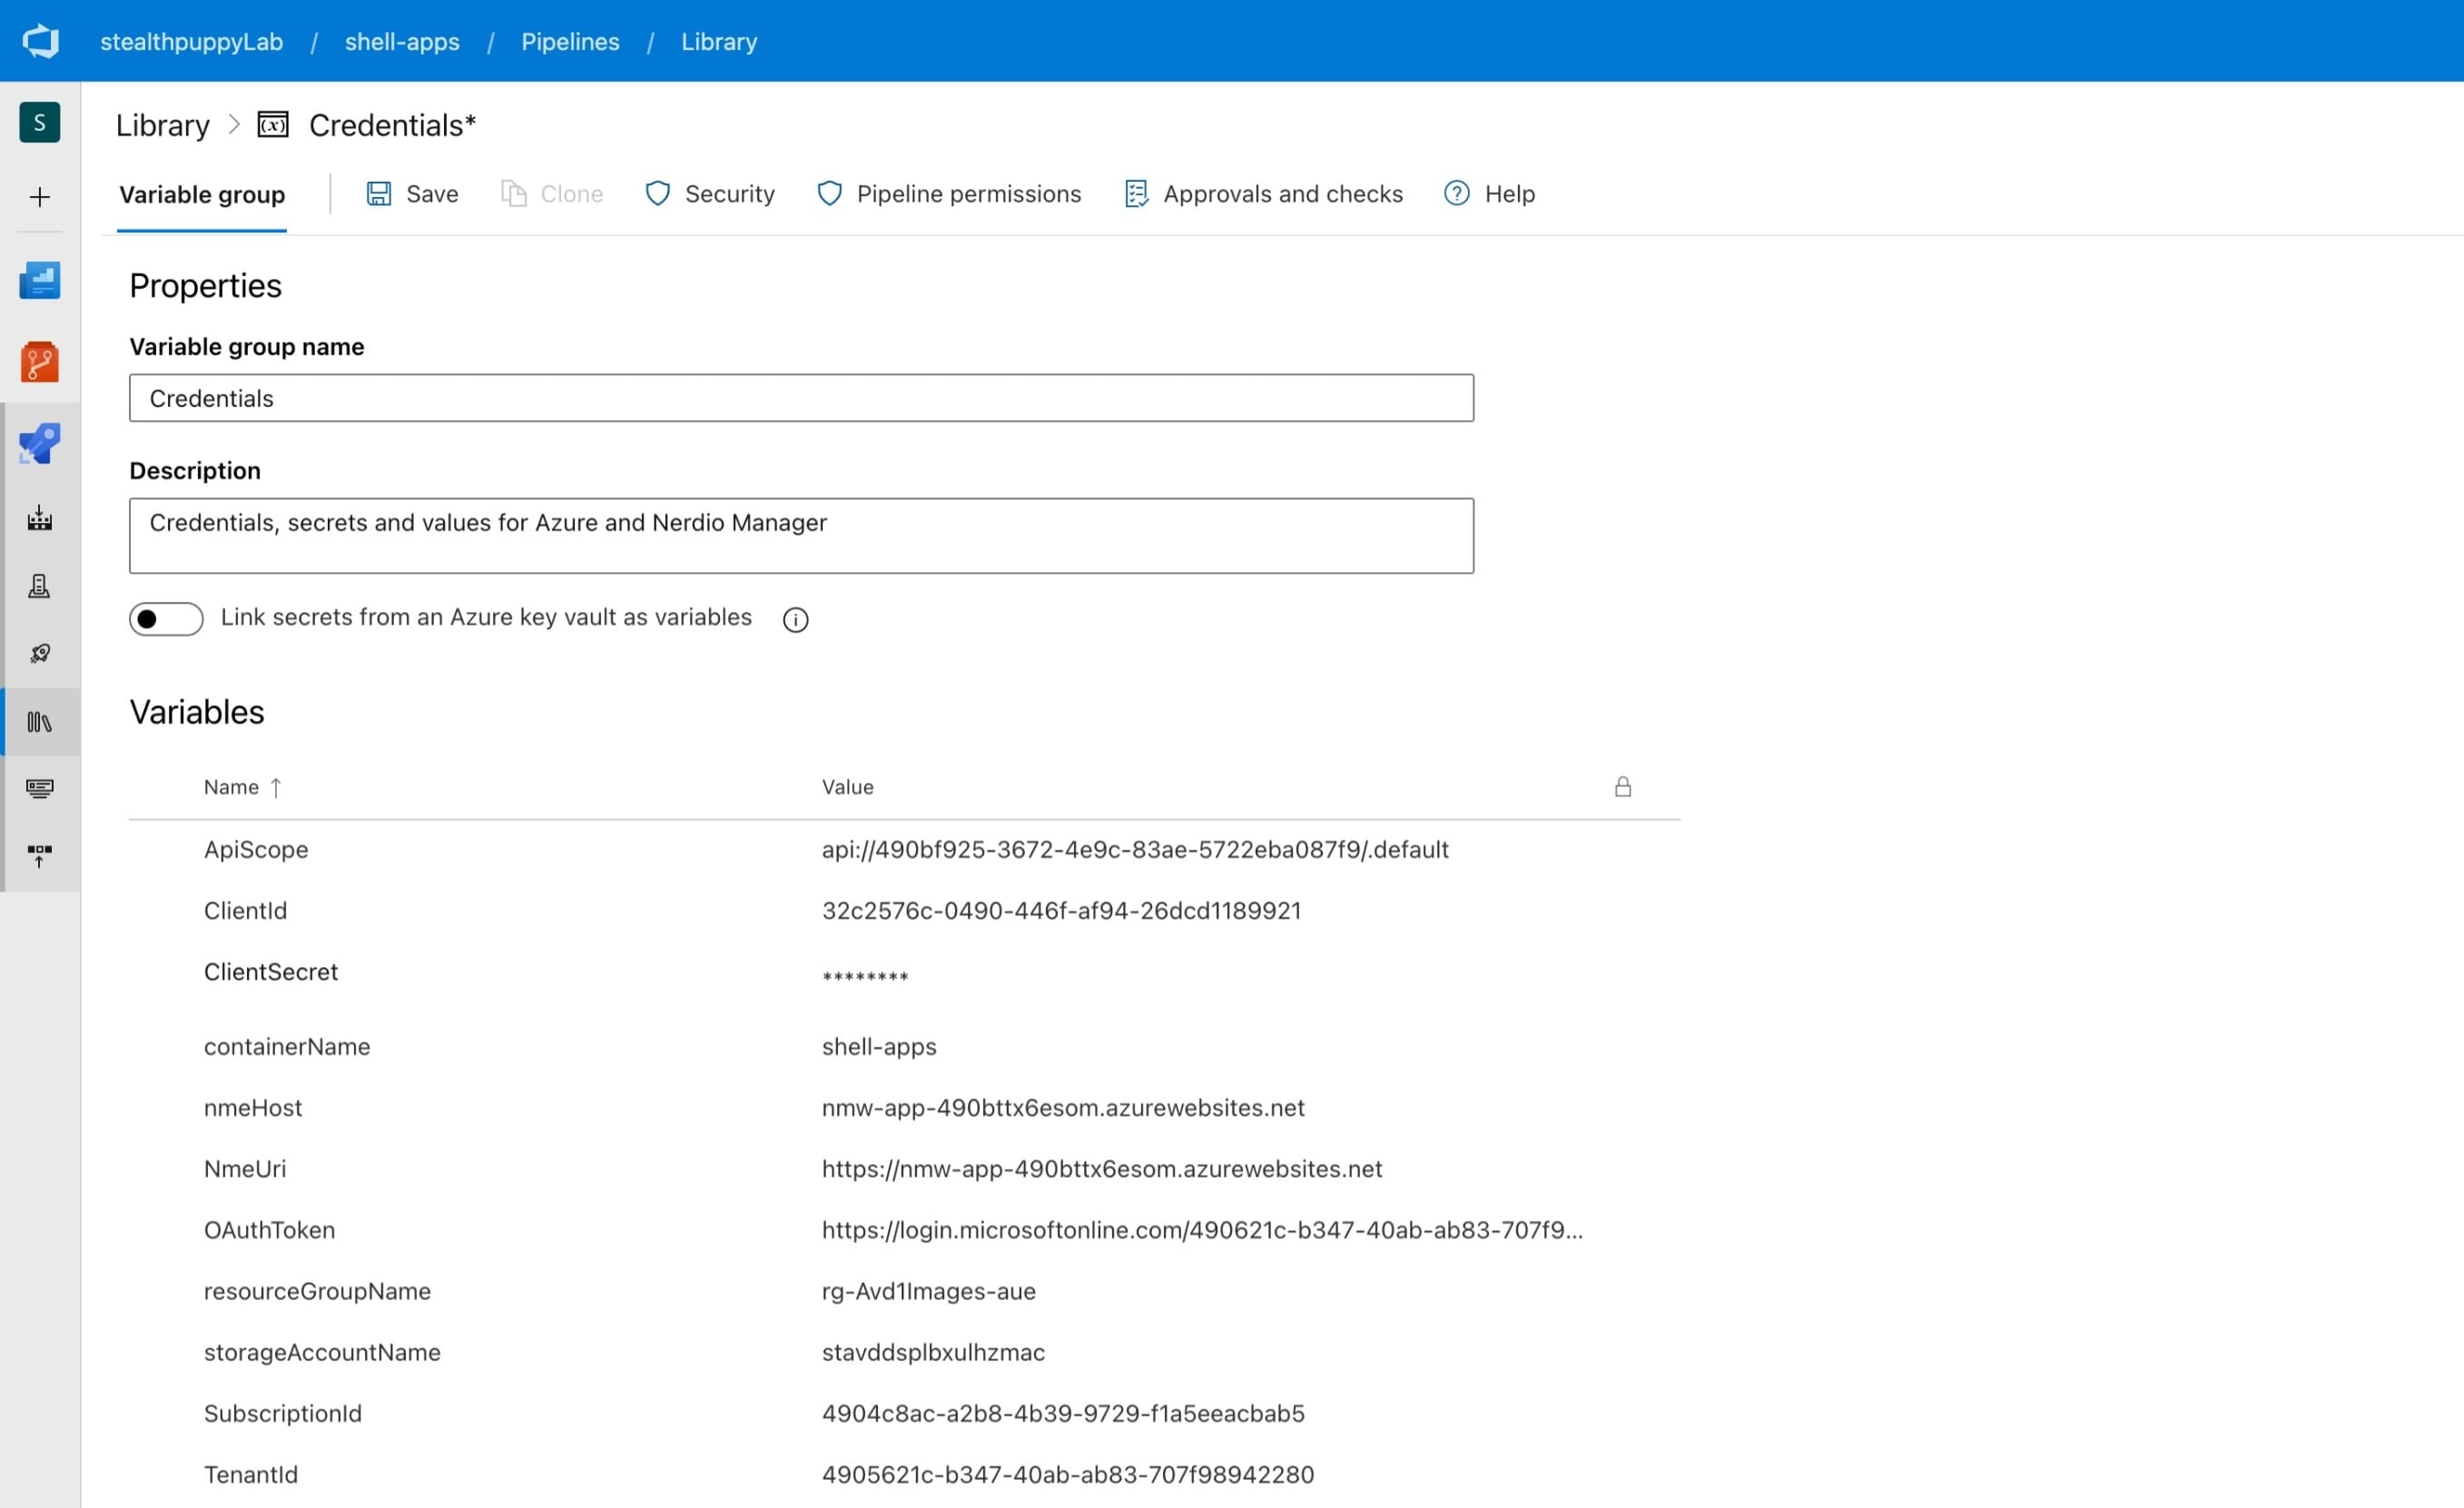Open the Pipelines sub-item icon below the rocket

point(40,518)
